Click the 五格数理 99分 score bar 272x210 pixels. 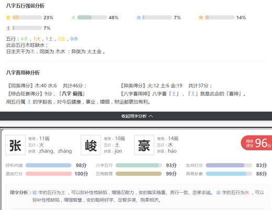point(139,174)
